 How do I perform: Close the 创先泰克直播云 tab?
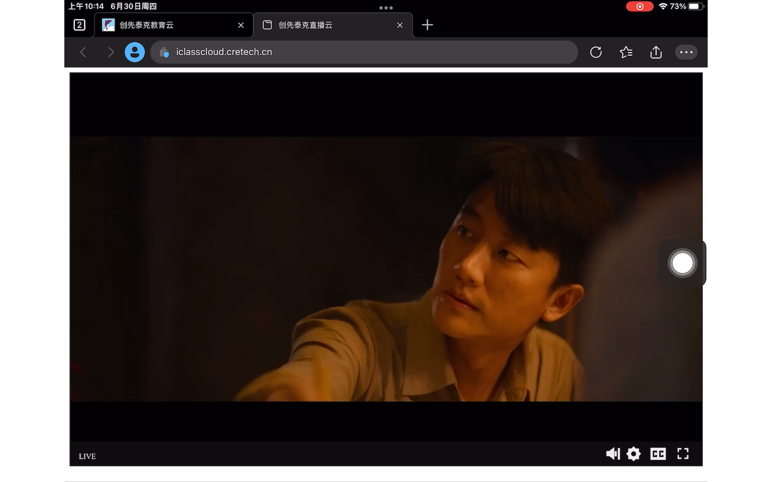400,25
